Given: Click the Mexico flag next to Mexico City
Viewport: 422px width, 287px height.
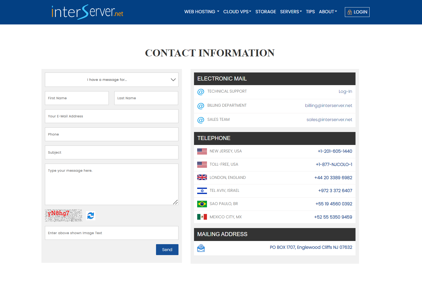Looking at the screenshot, I should (202, 217).
